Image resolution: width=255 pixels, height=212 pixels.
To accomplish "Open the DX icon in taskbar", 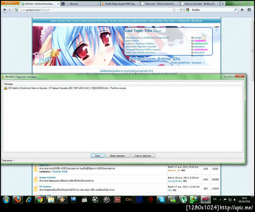I will tap(128, 200).
